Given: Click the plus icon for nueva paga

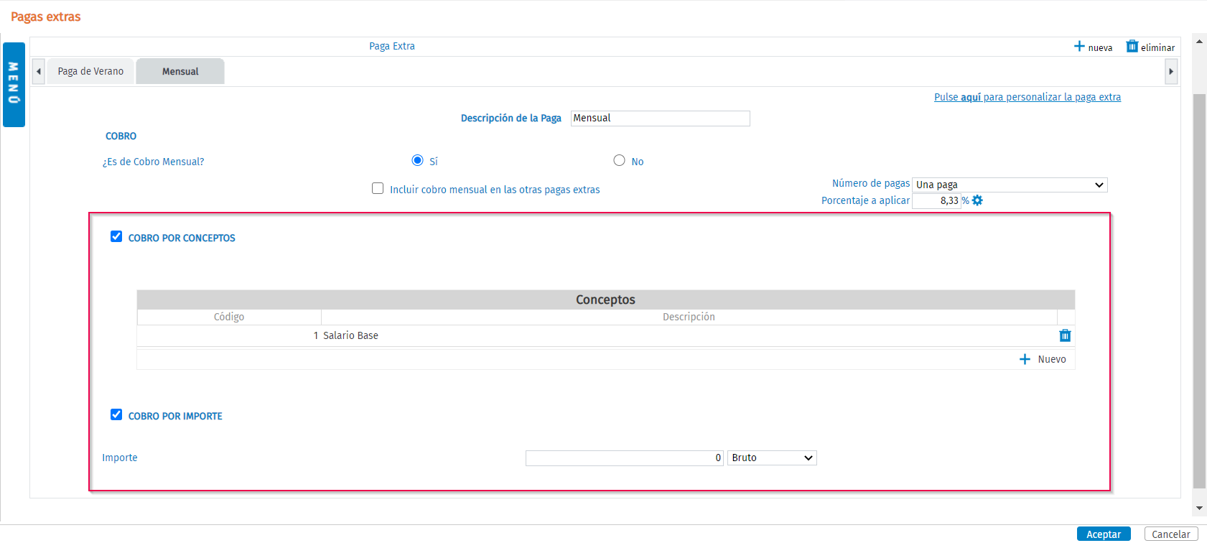Looking at the screenshot, I should [1079, 46].
